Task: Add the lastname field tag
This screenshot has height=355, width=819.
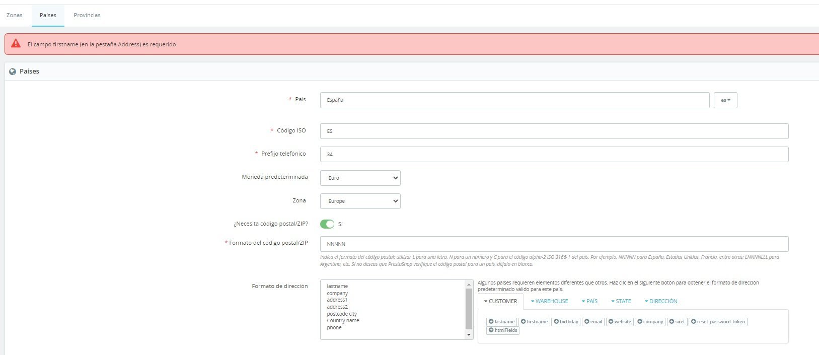Action: tap(501, 322)
